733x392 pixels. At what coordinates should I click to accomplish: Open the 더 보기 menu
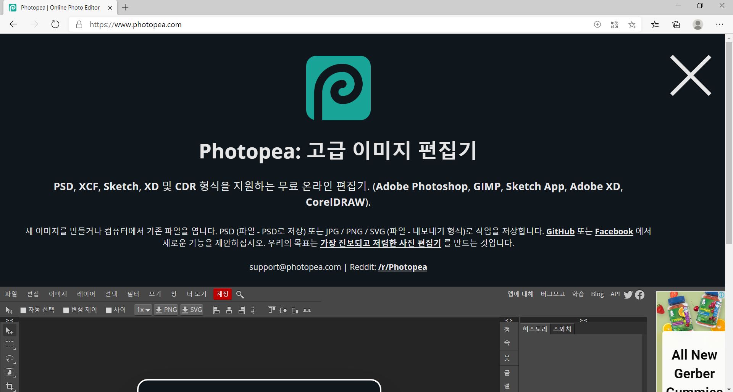point(197,294)
